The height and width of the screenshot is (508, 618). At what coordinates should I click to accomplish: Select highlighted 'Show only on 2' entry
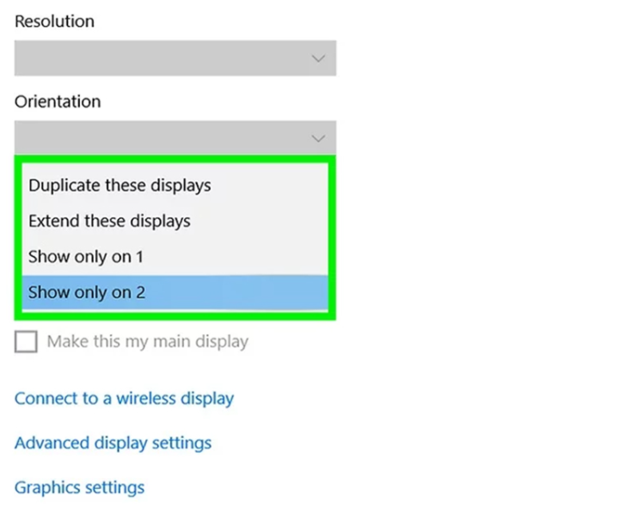click(x=87, y=292)
